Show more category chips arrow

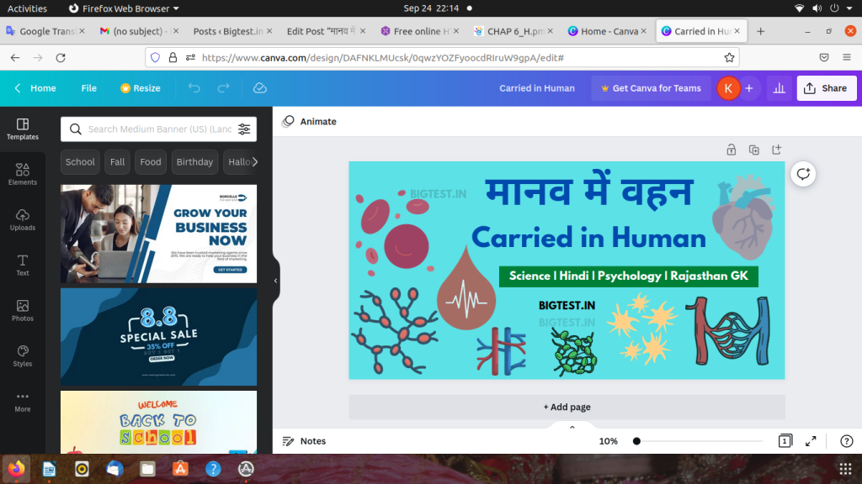pyautogui.click(x=254, y=162)
